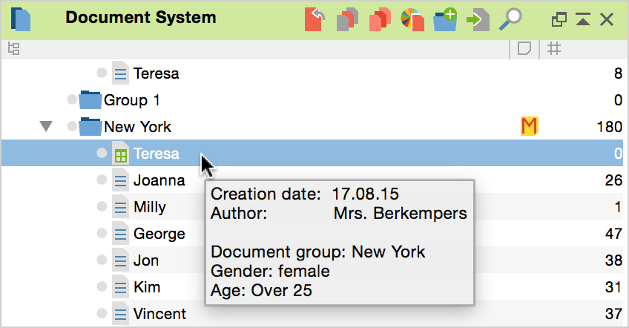Viewport: 629px width, 328px height.
Task: Toggle activation circle for Milly
Action: 102,206
